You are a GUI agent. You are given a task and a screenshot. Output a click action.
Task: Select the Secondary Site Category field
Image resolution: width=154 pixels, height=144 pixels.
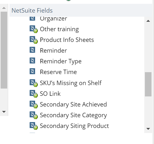point(73,115)
